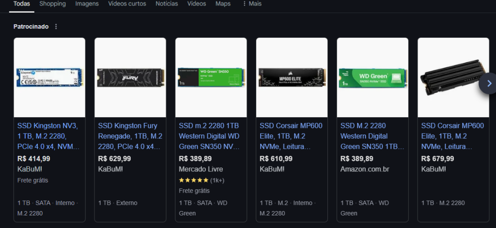This screenshot has width=496, height=228.
Task: Click the Corsair MP600 Elite flat SSD image
Action: pos(292,77)
